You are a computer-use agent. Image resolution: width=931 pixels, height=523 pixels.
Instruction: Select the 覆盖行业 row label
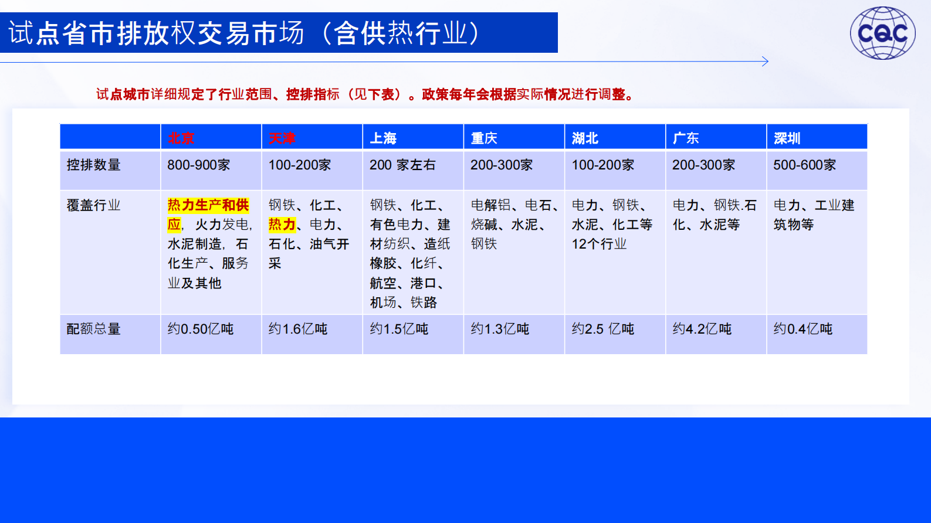93,205
